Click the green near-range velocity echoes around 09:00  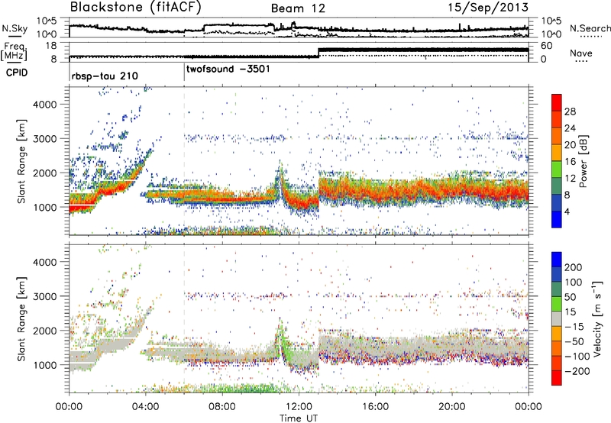[241, 388]
